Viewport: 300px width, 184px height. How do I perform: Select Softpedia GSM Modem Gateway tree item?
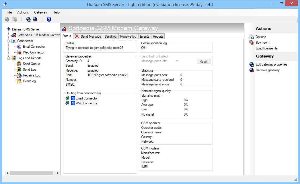click(38, 35)
